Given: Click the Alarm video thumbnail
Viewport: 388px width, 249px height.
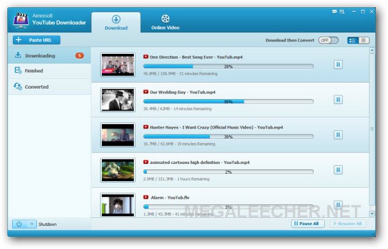Looking at the screenshot, I should click(x=118, y=205).
